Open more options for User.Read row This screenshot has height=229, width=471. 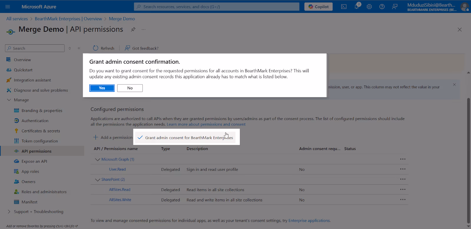coord(403,169)
